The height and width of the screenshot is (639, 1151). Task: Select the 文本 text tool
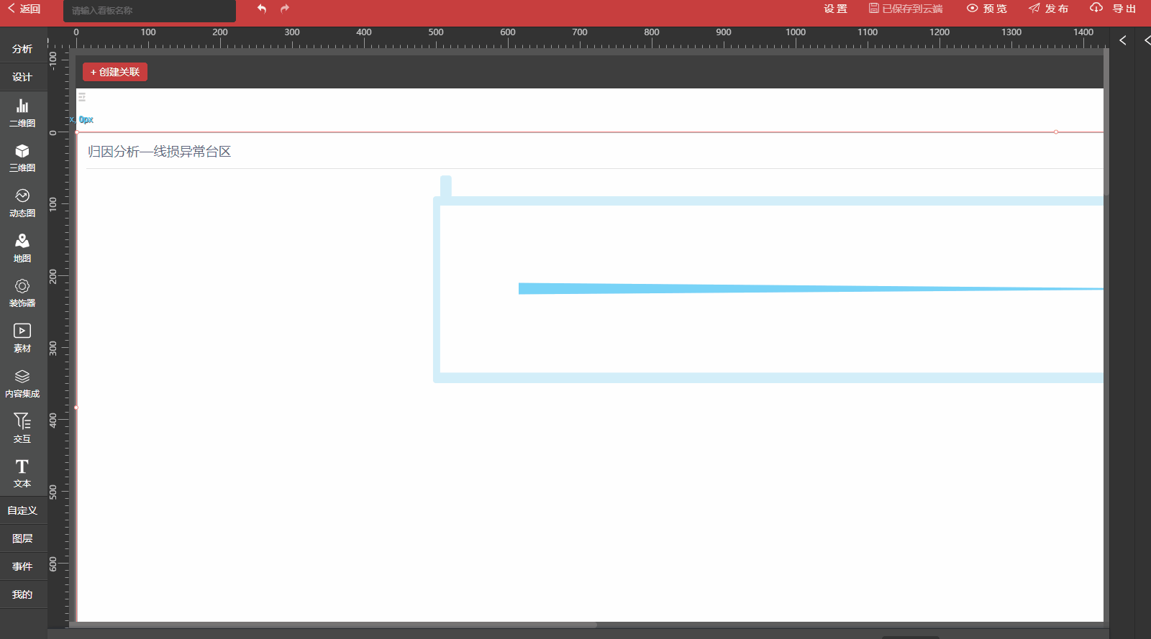click(22, 473)
